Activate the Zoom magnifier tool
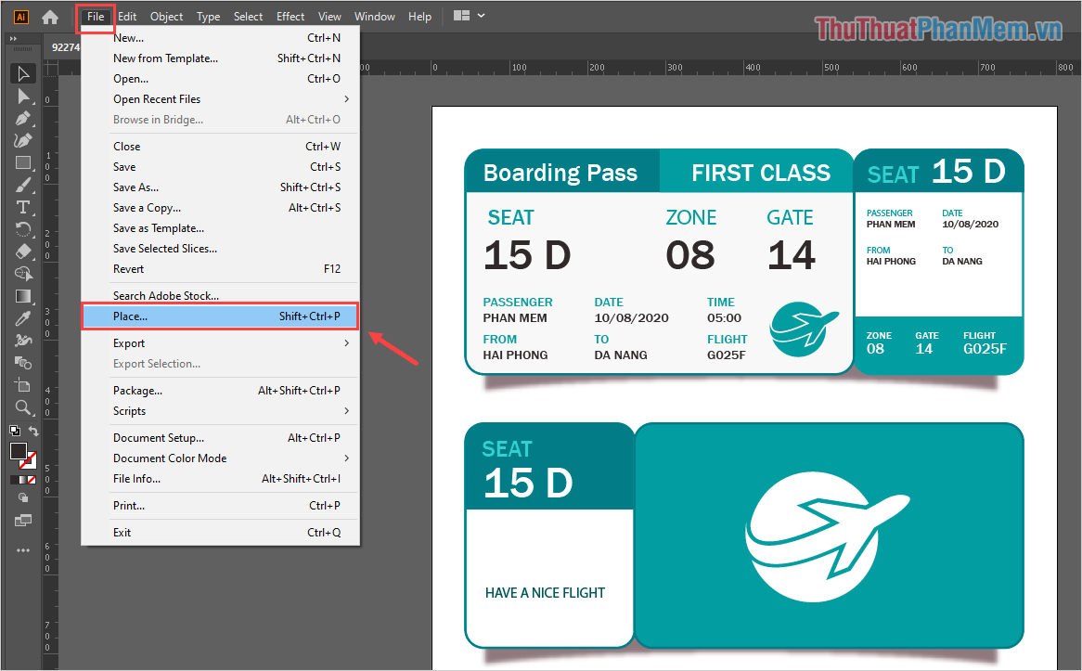Screen dimensions: 1082x671 [x=23, y=407]
